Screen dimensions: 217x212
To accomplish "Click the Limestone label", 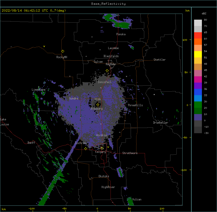I will pos(39,90).
